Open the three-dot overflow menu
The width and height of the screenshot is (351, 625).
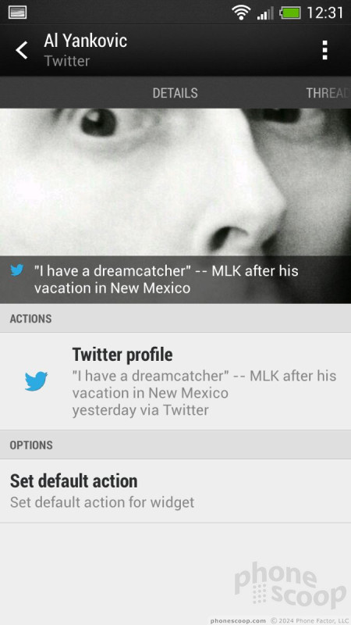point(324,50)
